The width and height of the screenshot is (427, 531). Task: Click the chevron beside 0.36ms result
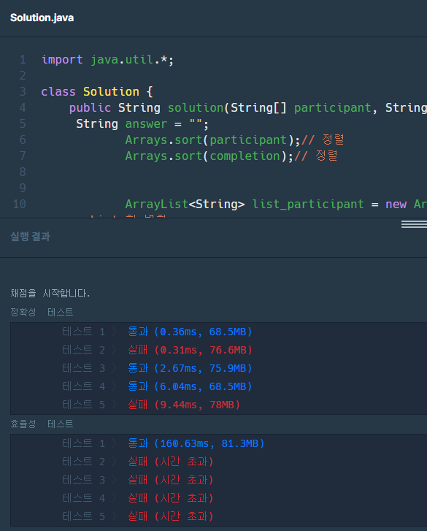click(x=115, y=332)
